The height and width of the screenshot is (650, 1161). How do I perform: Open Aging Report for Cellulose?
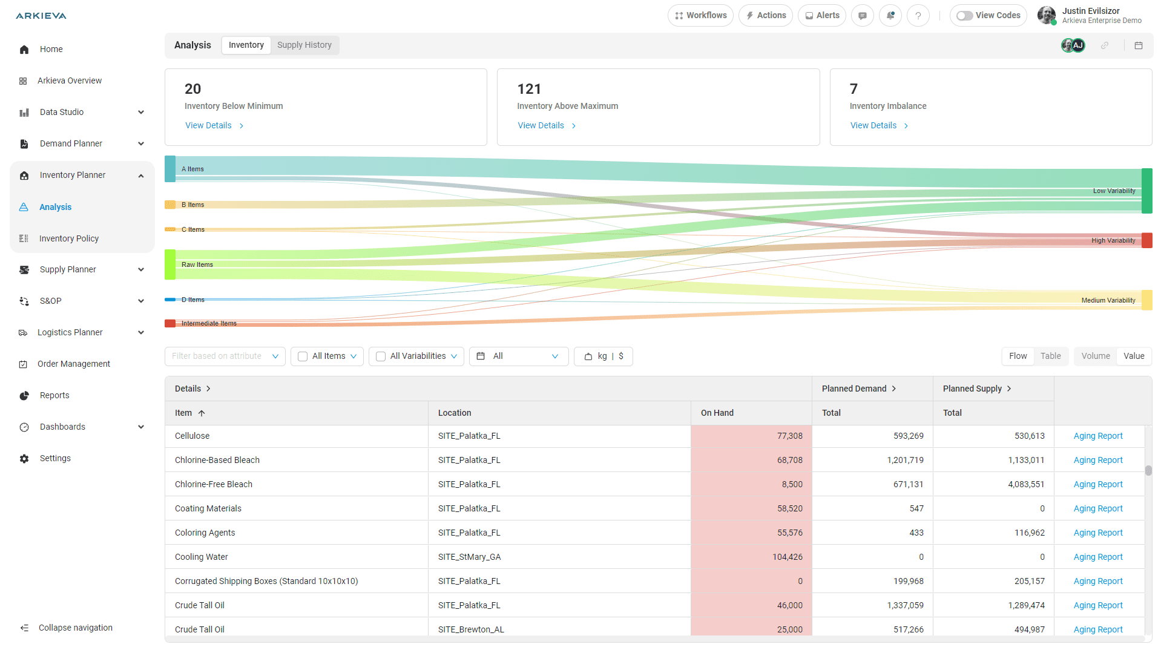click(1097, 436)
